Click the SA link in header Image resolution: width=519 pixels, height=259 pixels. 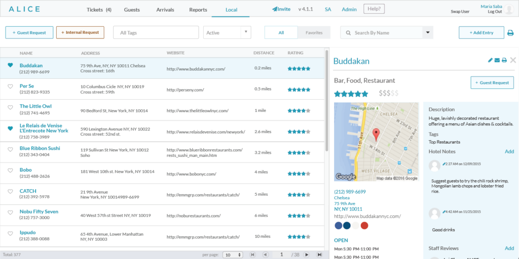(x=328, y=9)
